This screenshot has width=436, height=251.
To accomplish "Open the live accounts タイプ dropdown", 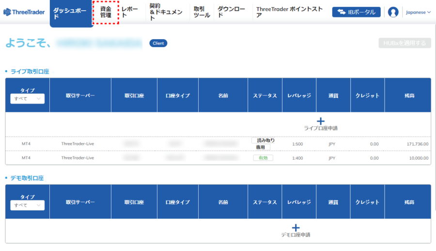I will pos(27,99).
